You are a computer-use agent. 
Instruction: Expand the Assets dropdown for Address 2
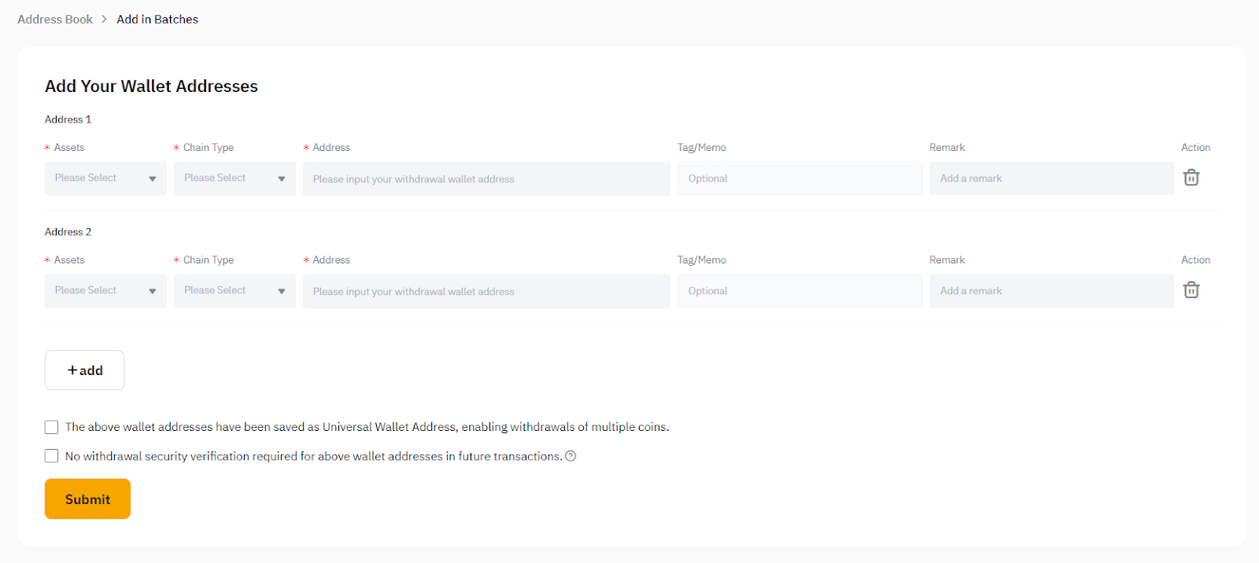coord(105,291)
